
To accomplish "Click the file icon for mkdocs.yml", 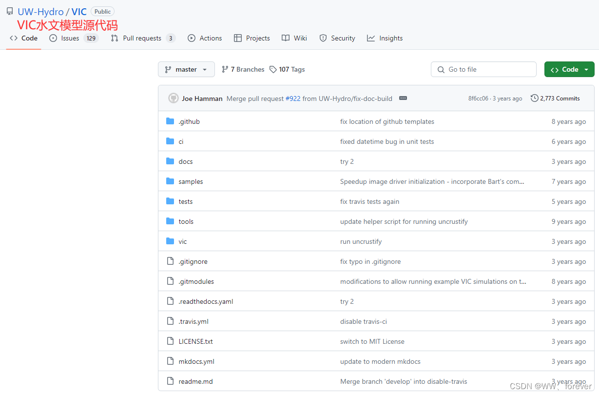I will pyautogui.click(x=170, y=361).
